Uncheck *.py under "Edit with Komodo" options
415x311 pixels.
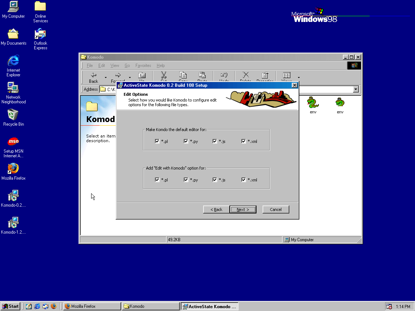point(186,180)
